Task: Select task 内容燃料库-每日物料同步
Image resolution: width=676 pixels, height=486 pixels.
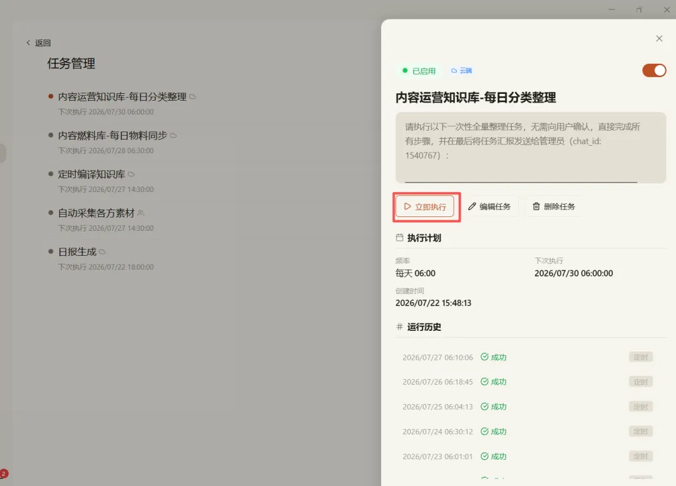Action: (x=113, y=135)
